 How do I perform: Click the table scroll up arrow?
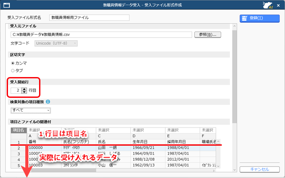pos(218,141)
